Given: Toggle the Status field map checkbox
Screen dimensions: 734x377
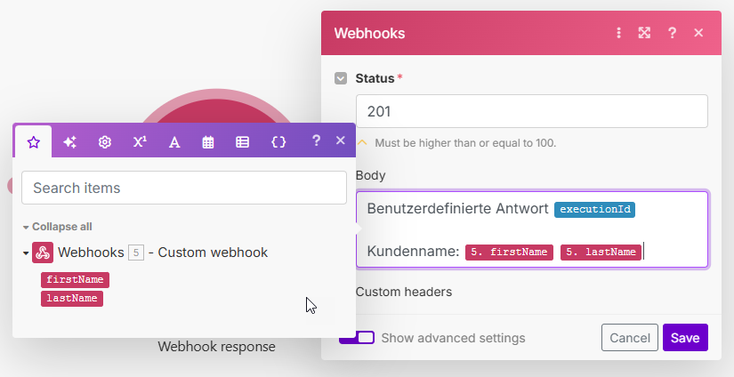Looking at the screenshot, I should click(341, 78).
